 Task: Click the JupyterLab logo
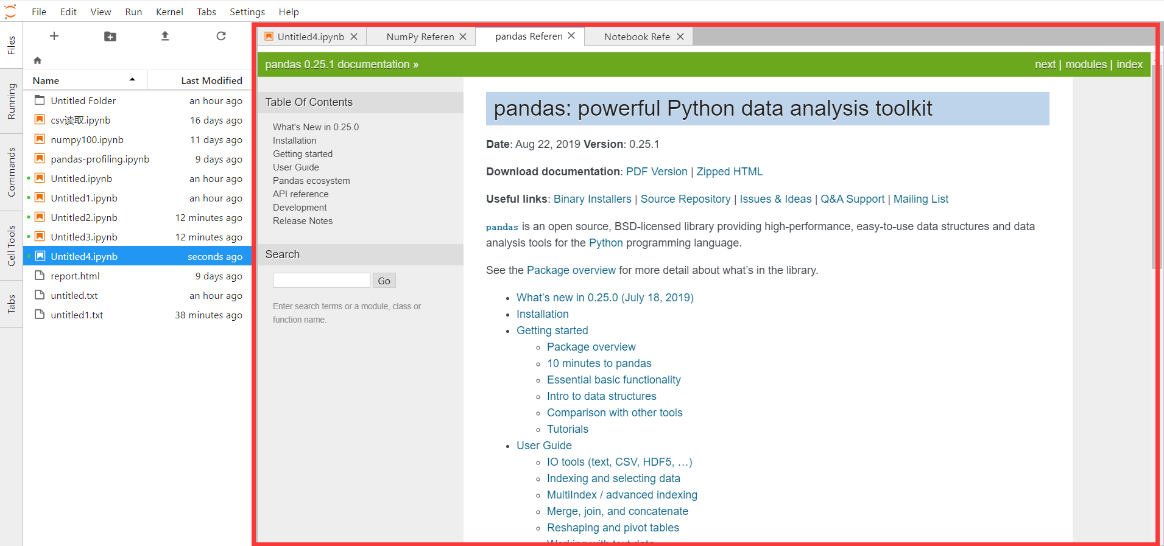coord(10,12)
